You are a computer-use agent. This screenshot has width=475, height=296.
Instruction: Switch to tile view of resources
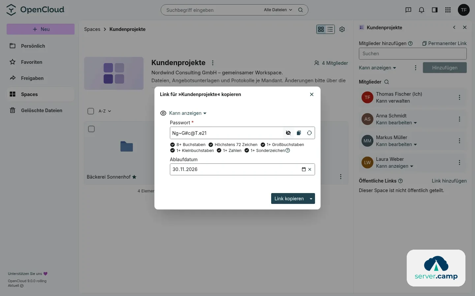(321, 29)
